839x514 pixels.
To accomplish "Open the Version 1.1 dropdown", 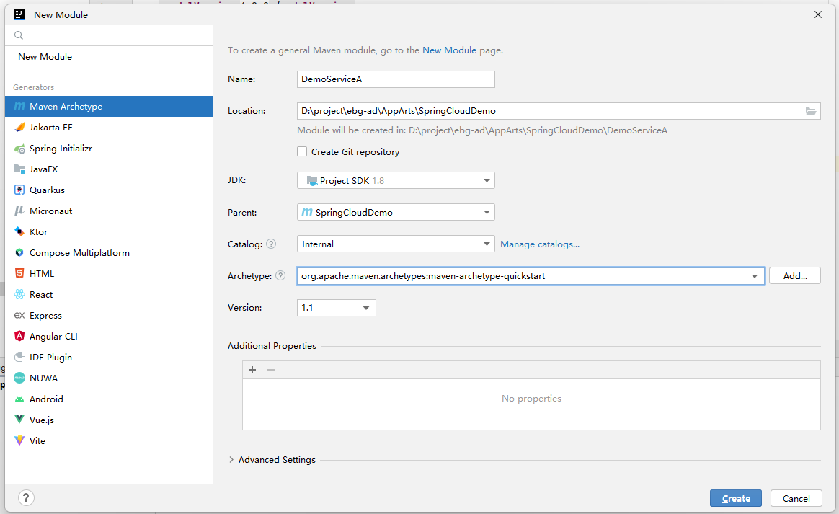I will (336, 308).
